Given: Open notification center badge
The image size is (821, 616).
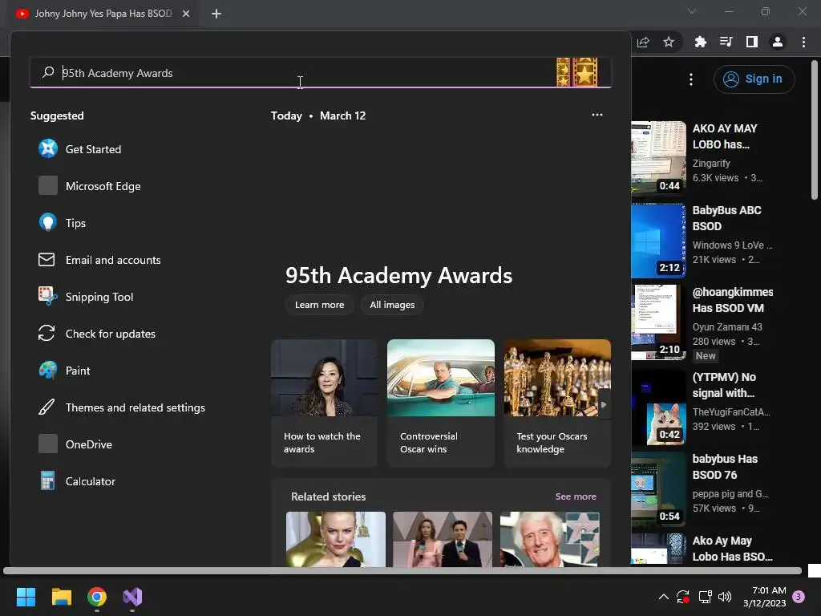Looking at the screenshot, I should click(799, 597).
